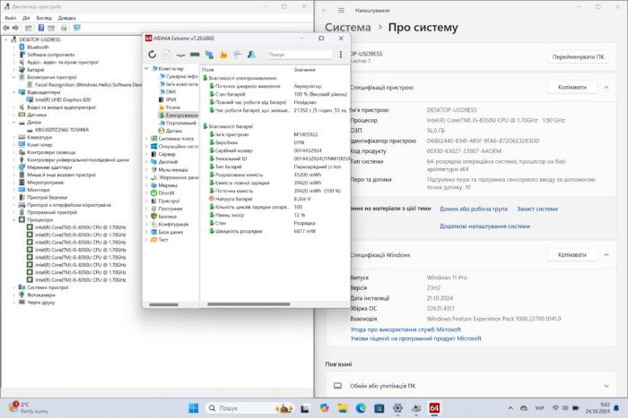The height and width of the screenshot is (418, 628).
Task: Open Copilot from the taskbar
Action: tap(324, 408)
